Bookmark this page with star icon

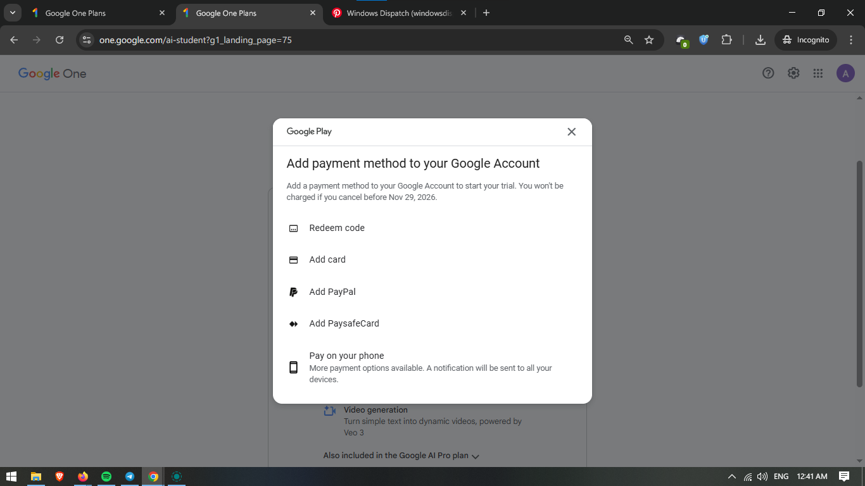(x=649, y=40)
